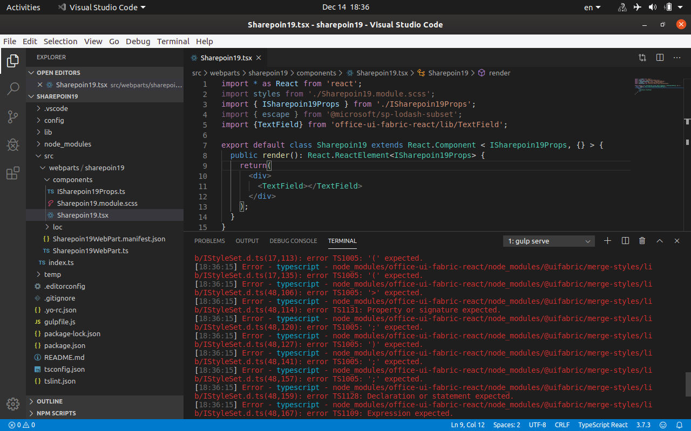The width and height of the screenshot is (691, 431).
Task: Open the Extensions view
Action: point(12,172)
